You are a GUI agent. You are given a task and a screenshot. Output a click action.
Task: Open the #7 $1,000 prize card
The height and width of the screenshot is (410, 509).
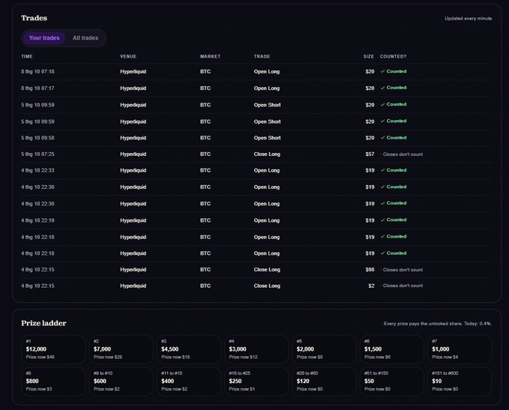[460, 349]
